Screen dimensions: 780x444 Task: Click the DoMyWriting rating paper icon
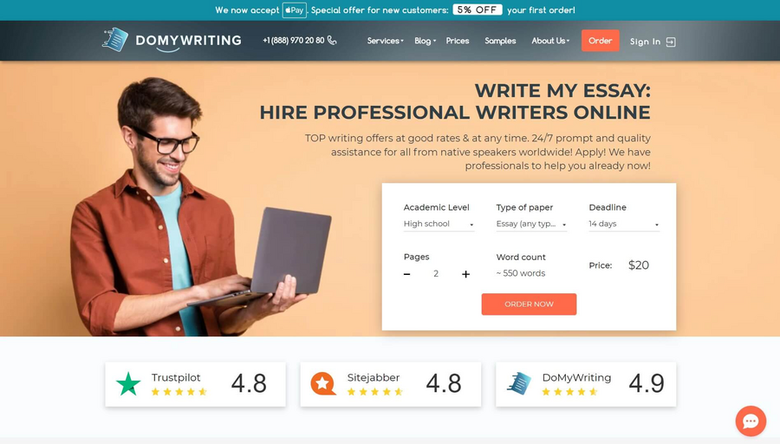tap(519, 384)
